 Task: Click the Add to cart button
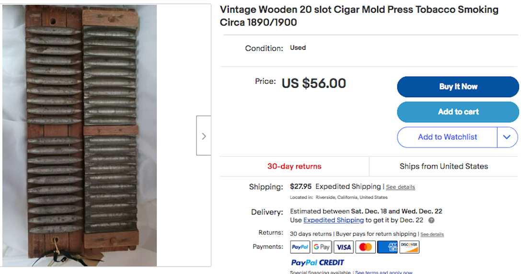458,112
